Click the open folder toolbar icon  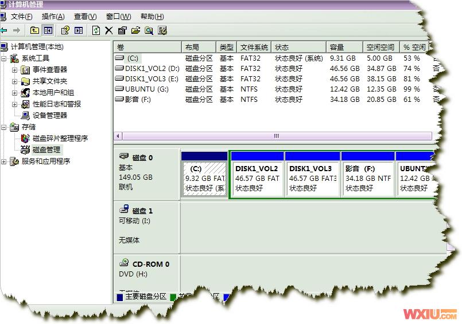[135, 30]
